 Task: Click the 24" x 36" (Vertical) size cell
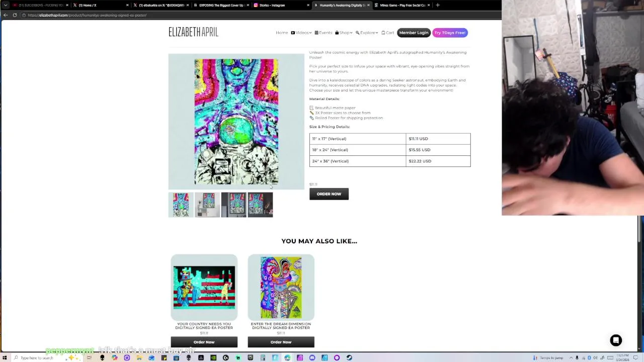(x=358, y=161)
